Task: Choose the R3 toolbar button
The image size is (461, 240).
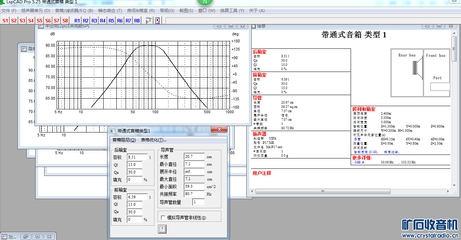Action: 94,21
